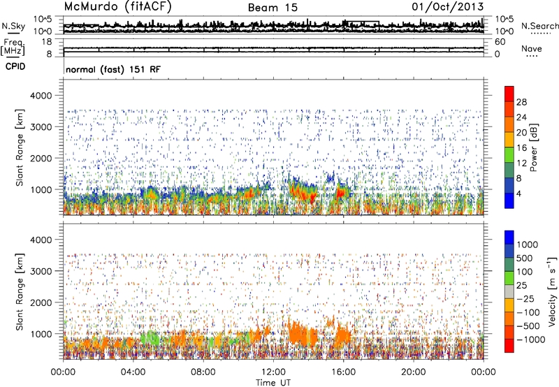The height and width of the screenshot is (387, 559).
Task: Click the date "01/Oct/2013" in the header
Action: pyautogui.click(x=448, y=7)
